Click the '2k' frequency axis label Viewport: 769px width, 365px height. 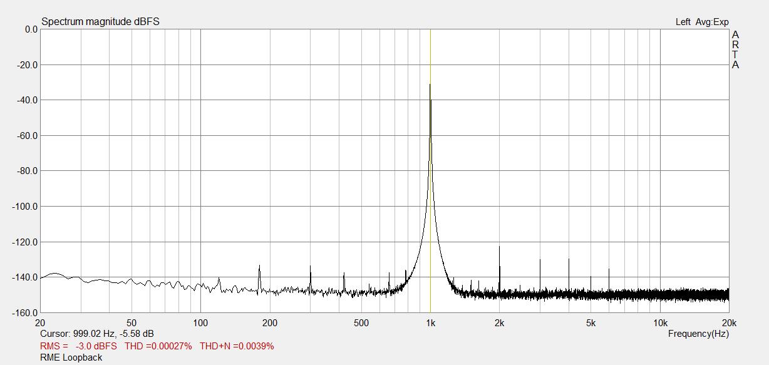pos(499,323)
